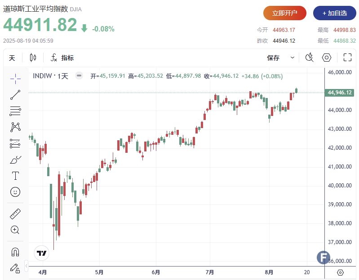Click the zoom in magnifier tool
The image size is (359, 280).
pos(15,230)
